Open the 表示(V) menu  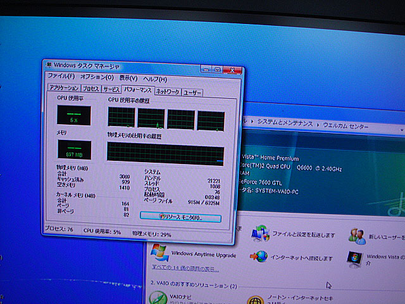pos(128,78)
